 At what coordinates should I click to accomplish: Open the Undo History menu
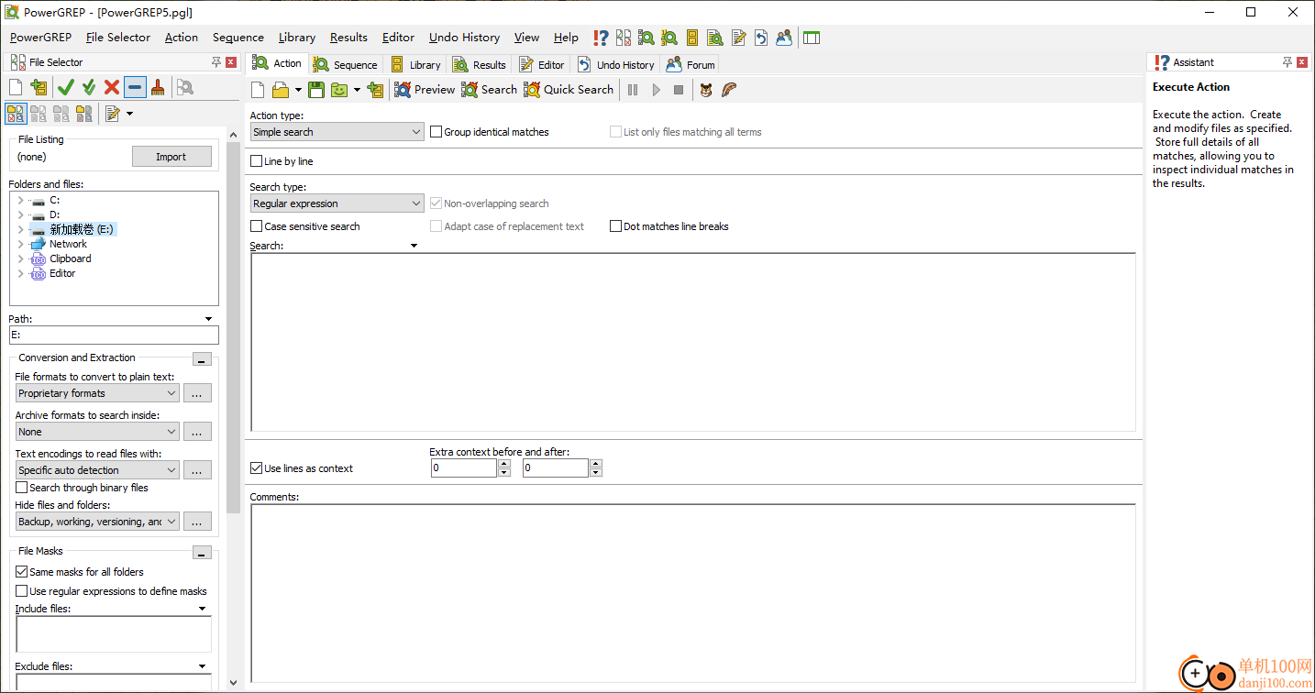(465, 38)
